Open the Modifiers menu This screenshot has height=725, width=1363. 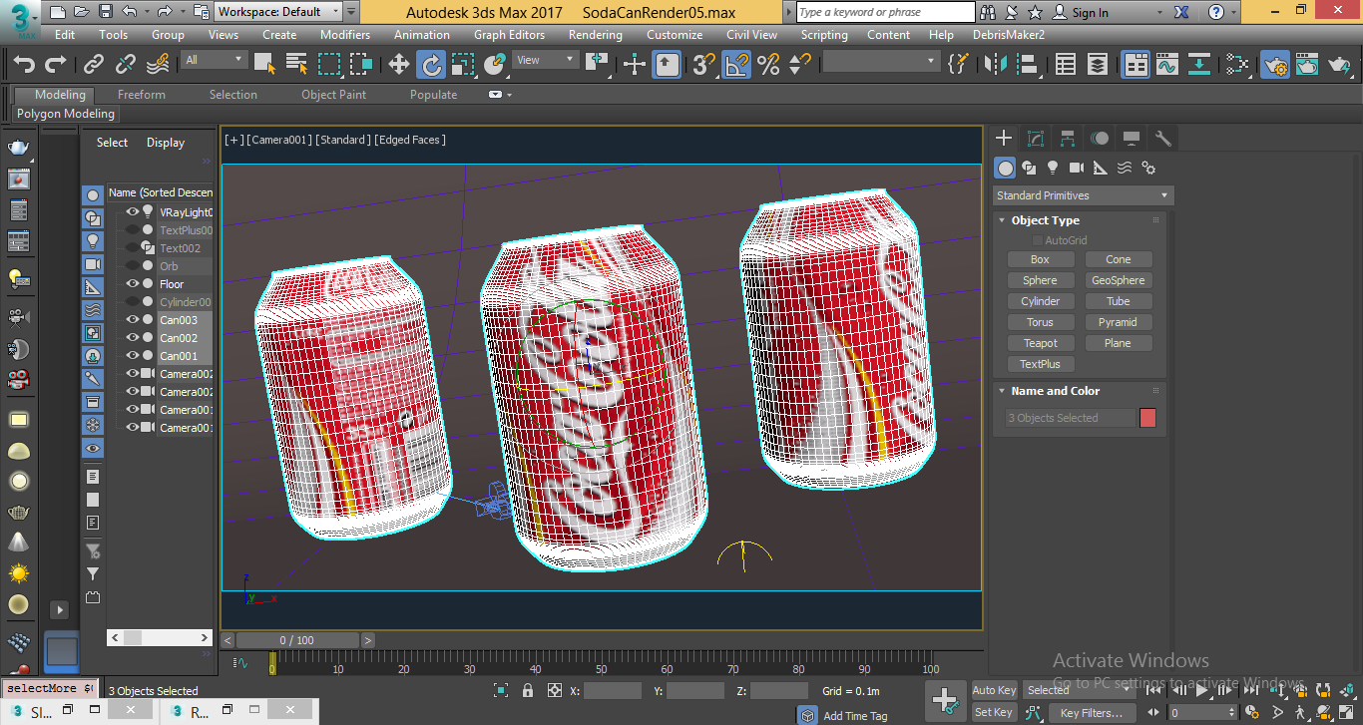point(345,35)
